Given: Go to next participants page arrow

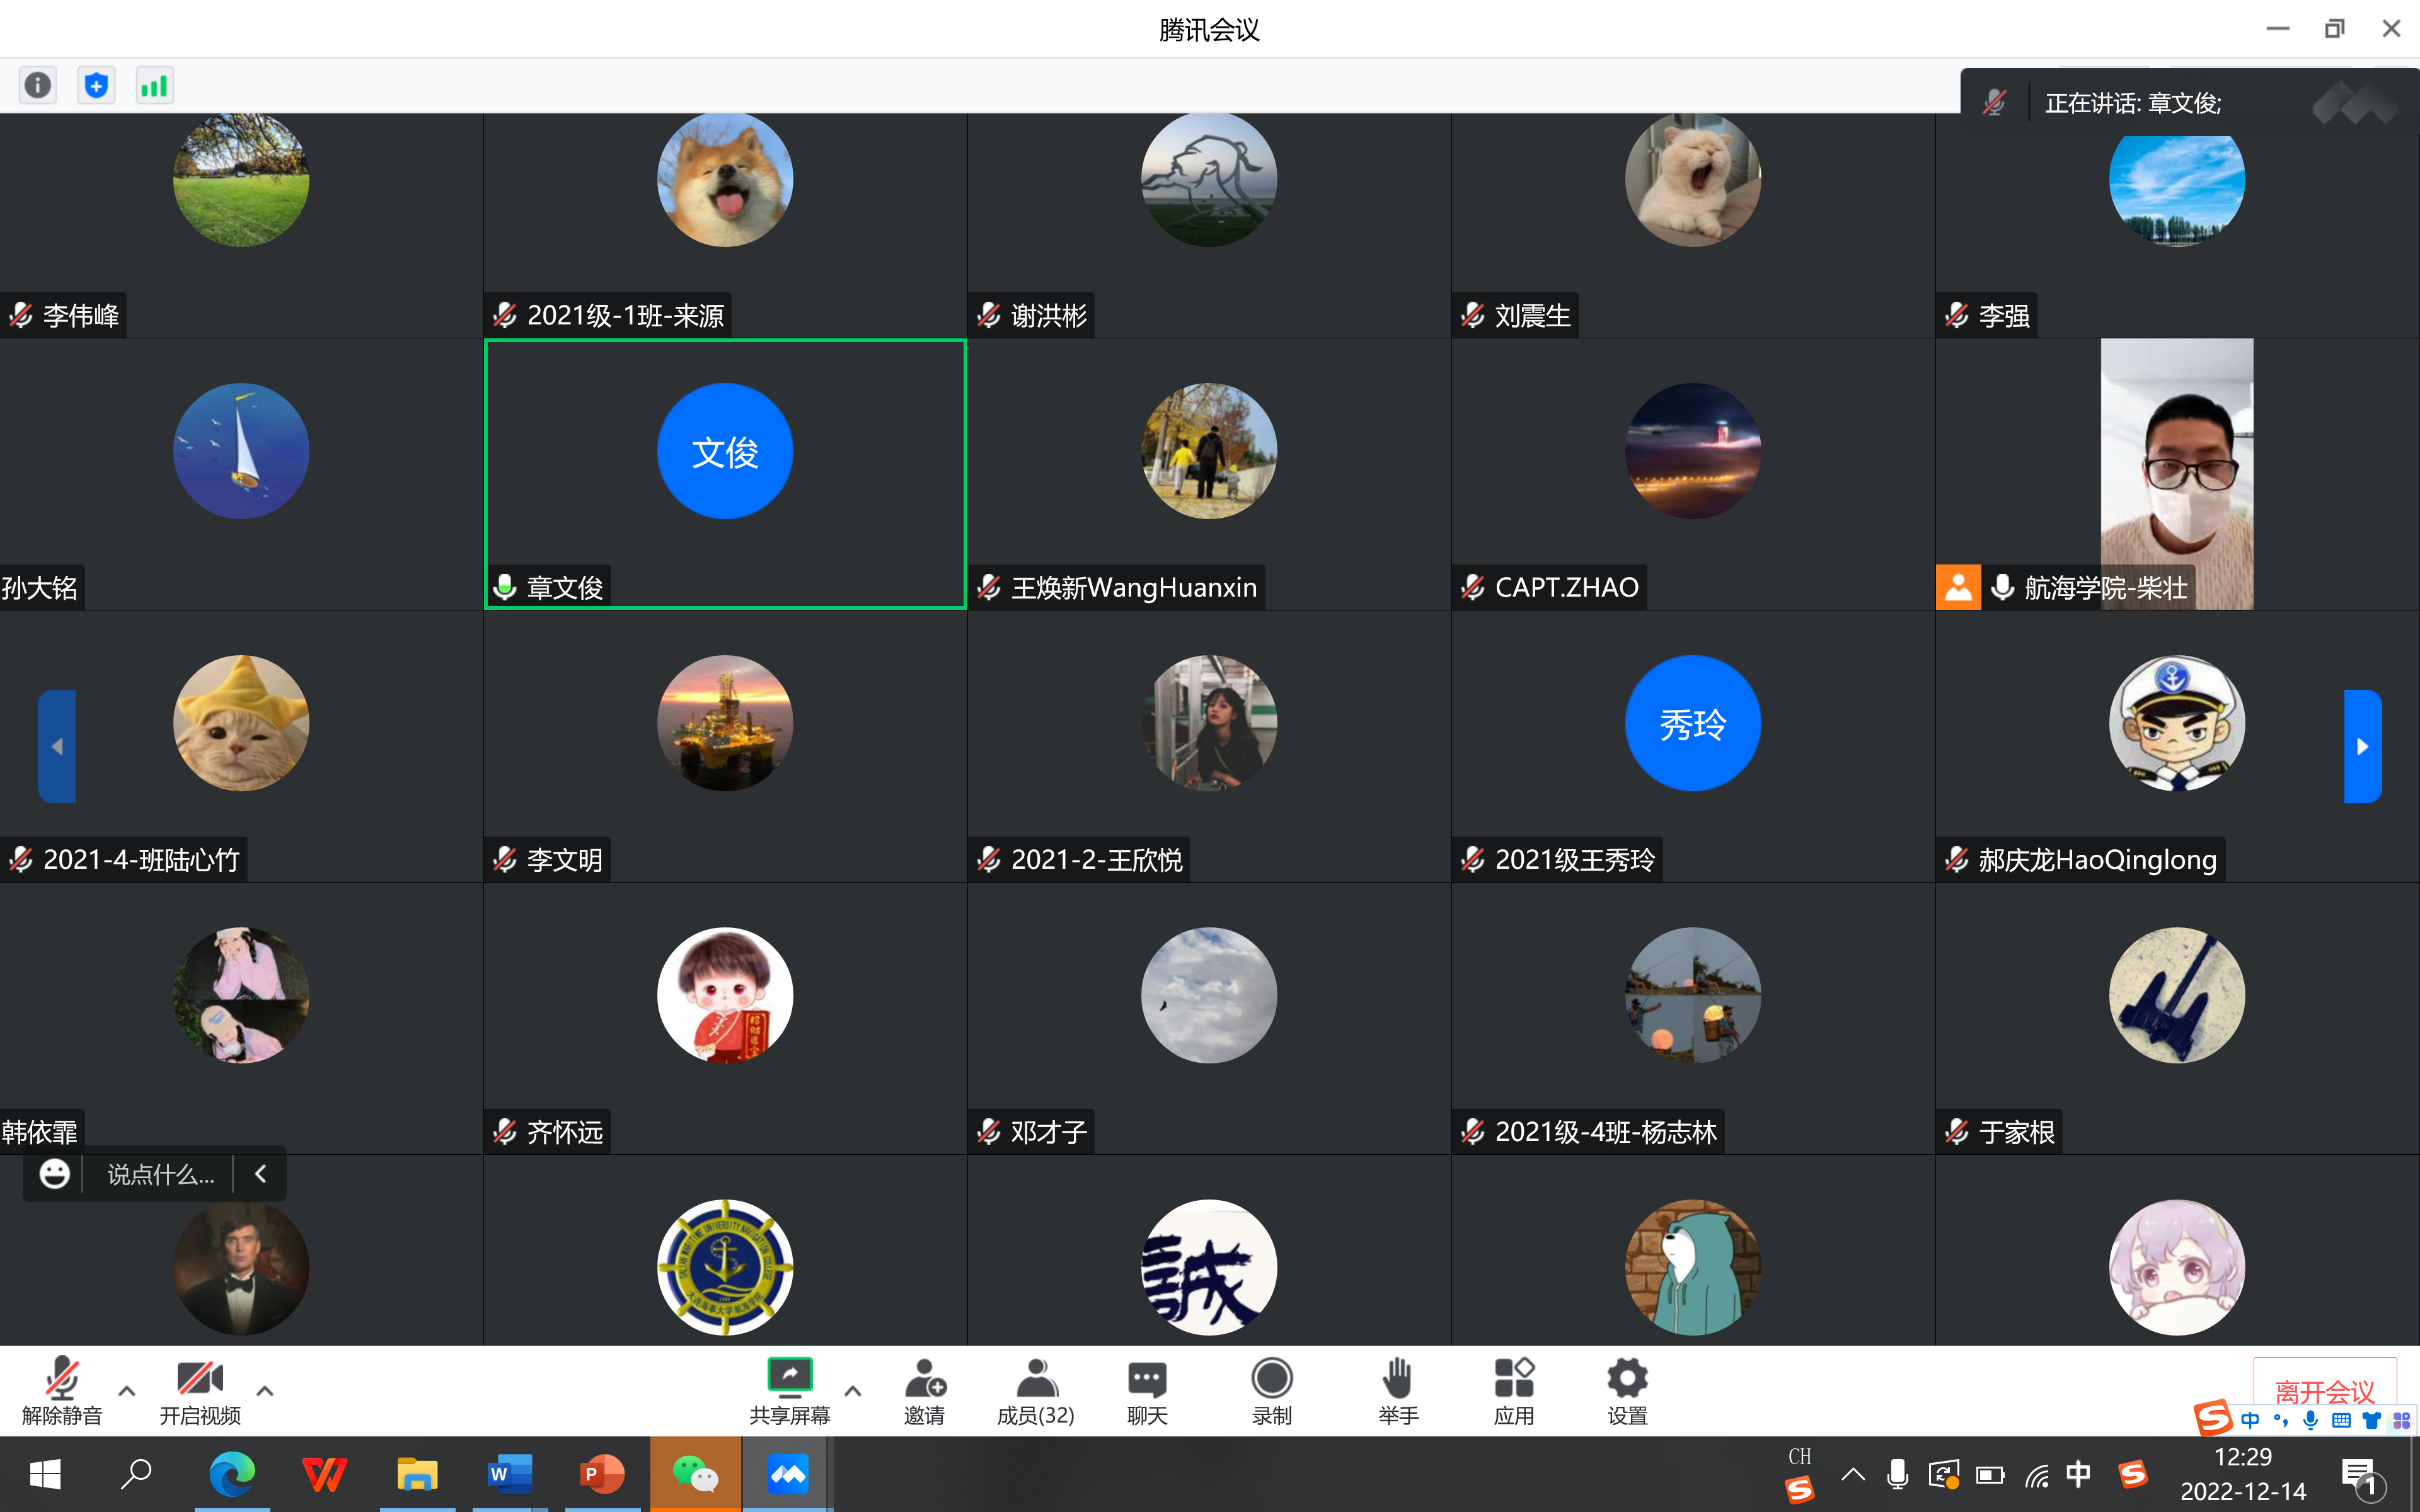Looking at the screenshot, I should point(2362,746).
